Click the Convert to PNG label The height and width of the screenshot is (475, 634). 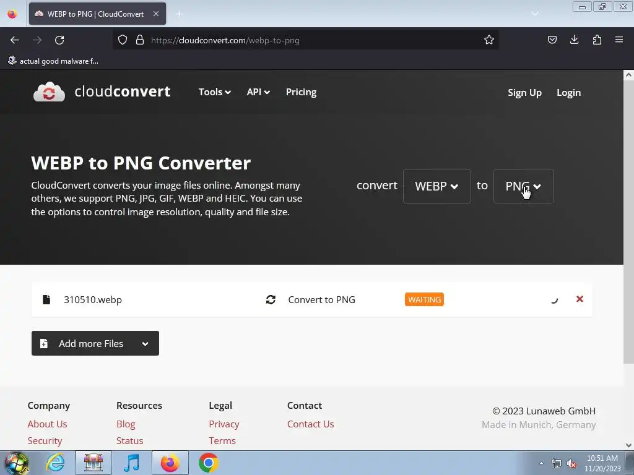[x=321, y=300]
